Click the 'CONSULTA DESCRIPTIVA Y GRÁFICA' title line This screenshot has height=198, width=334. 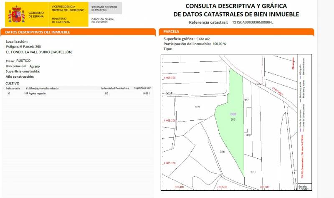(x=236, y=6)
